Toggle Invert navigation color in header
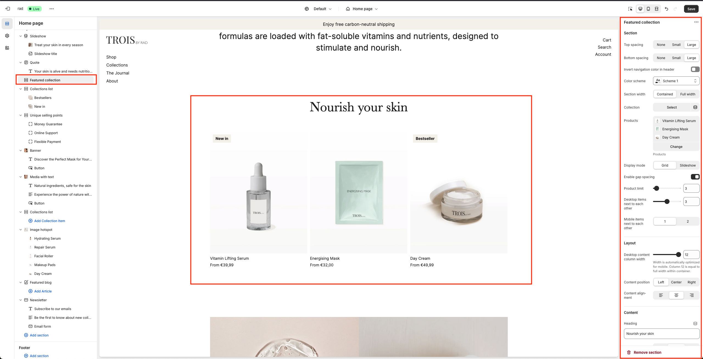This screenshot has height=359, width=703. pyautogui.click(x=695, y=70)
